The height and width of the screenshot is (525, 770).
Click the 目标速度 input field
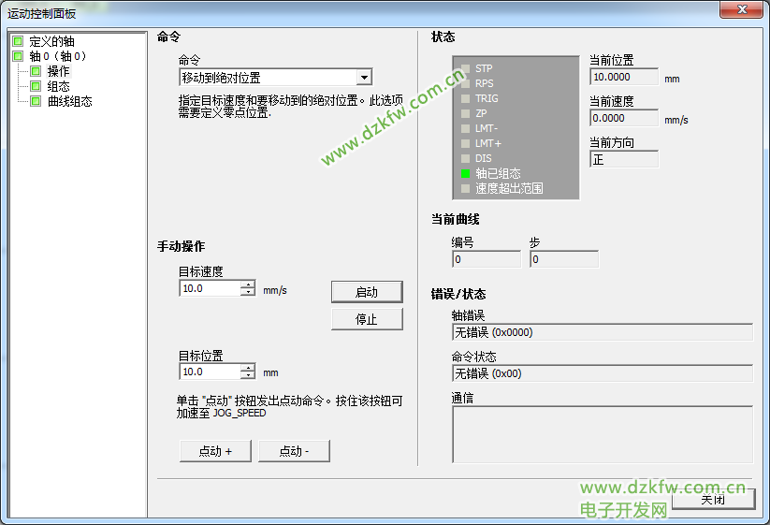click(210, 289)
